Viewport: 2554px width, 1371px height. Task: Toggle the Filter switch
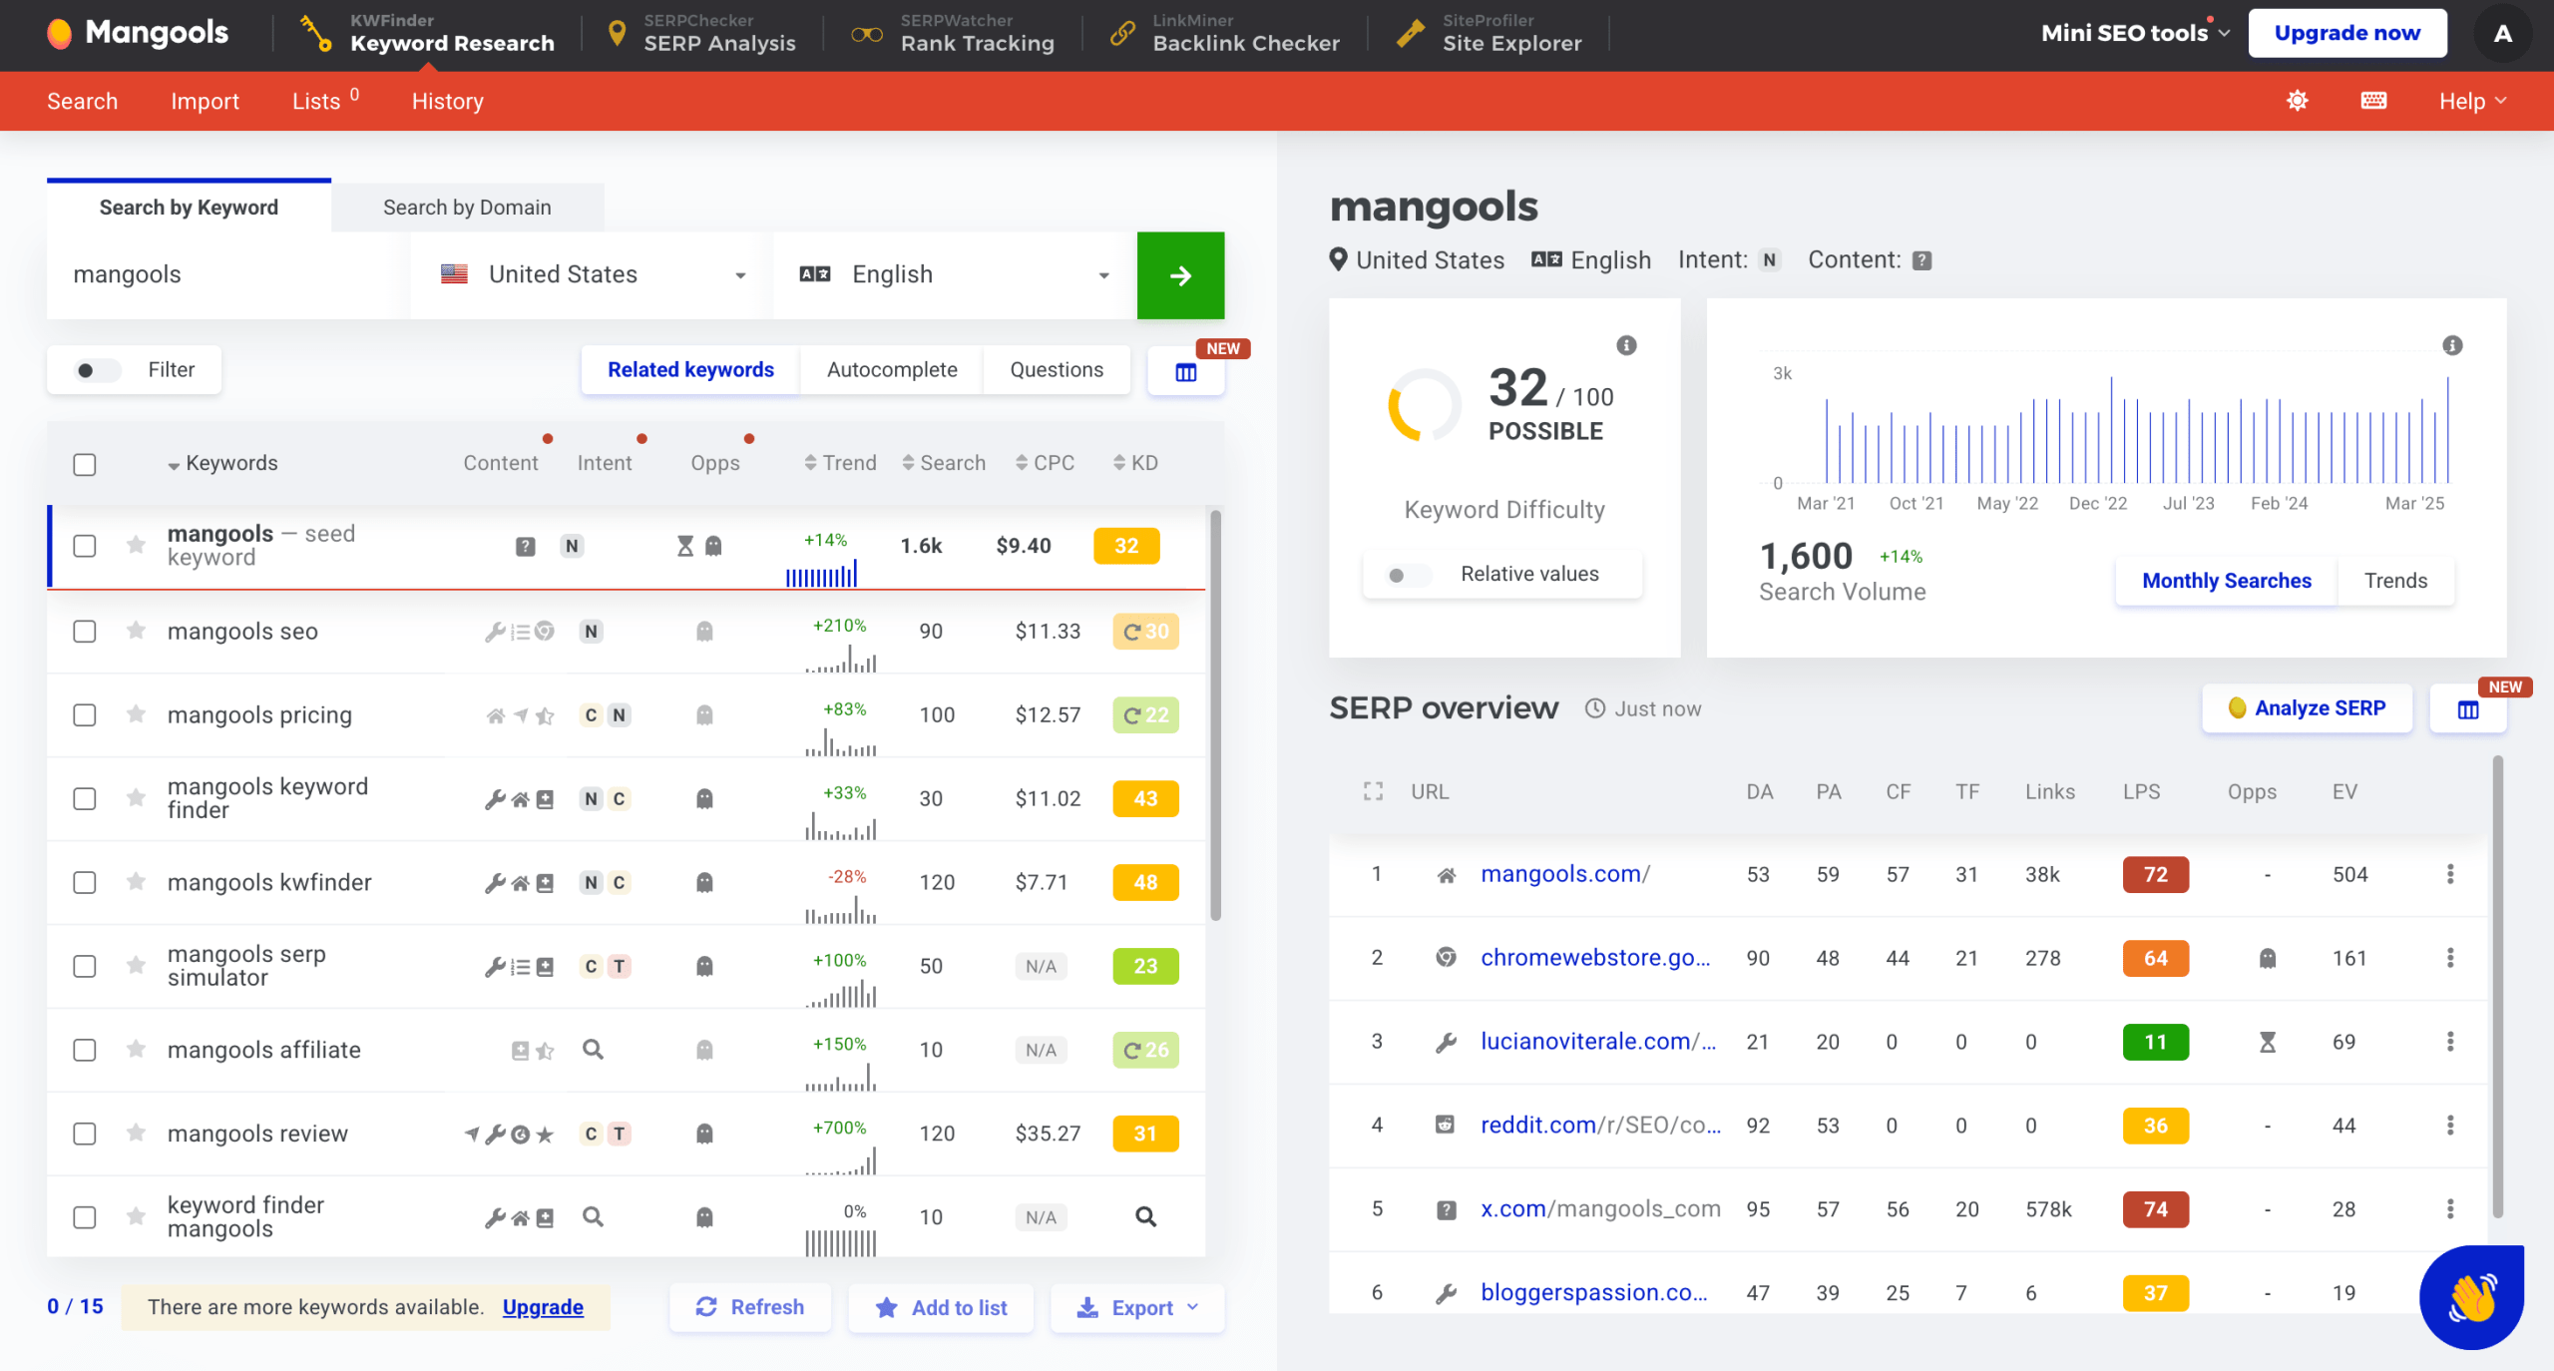97,370
